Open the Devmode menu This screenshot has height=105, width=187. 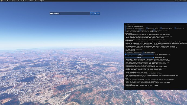coord(3,1)
